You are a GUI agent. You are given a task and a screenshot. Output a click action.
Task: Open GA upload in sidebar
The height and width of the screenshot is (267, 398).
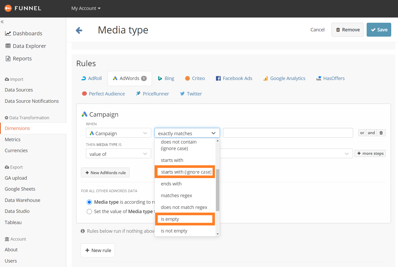[16, 178]
